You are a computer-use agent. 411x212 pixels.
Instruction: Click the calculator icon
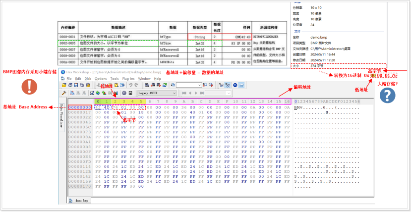[x=130, y=93]
